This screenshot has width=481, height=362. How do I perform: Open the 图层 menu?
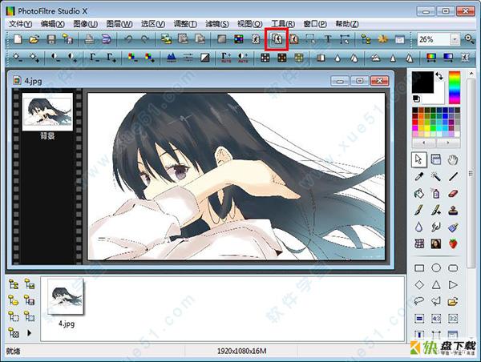pyautogui.click(x=119, y=24)
